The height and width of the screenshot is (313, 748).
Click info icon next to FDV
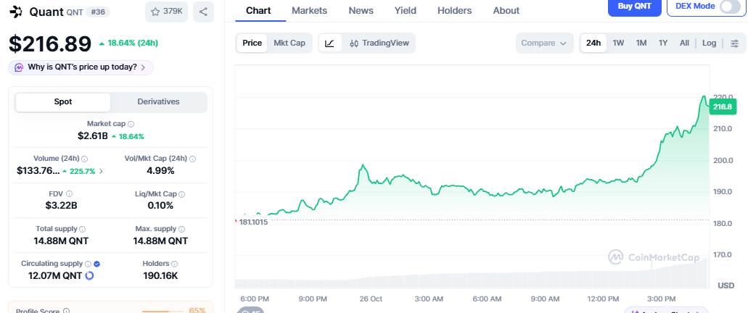click(x=69, y=194)
